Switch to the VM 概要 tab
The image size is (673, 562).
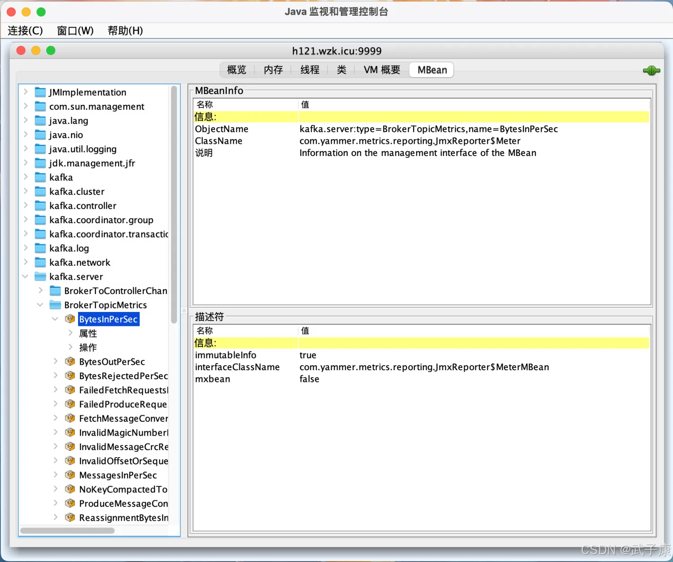(x=382, y=70)
